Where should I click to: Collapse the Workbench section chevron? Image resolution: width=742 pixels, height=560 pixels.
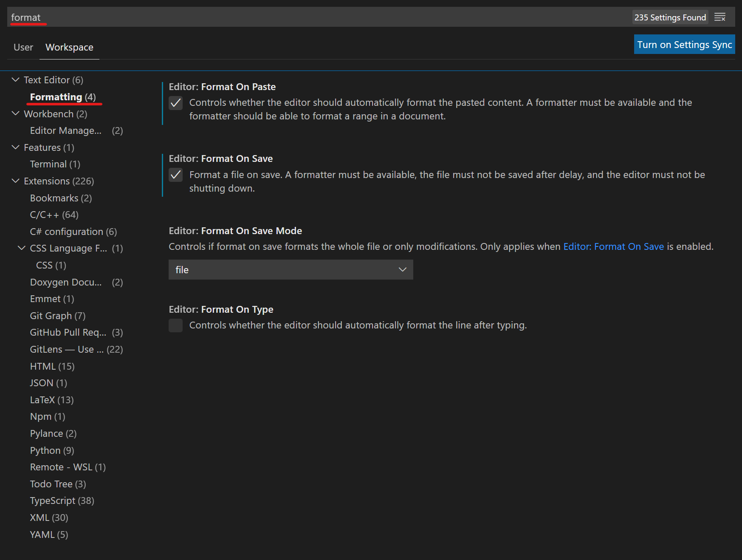click(16, 113)
